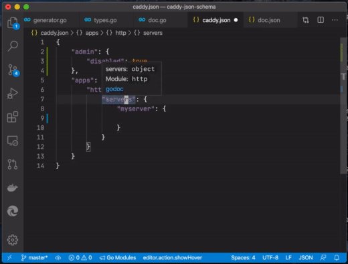This screenshot has width=348, height=264.
Task: Open the Manage settings gear
Action: (13, 240)
